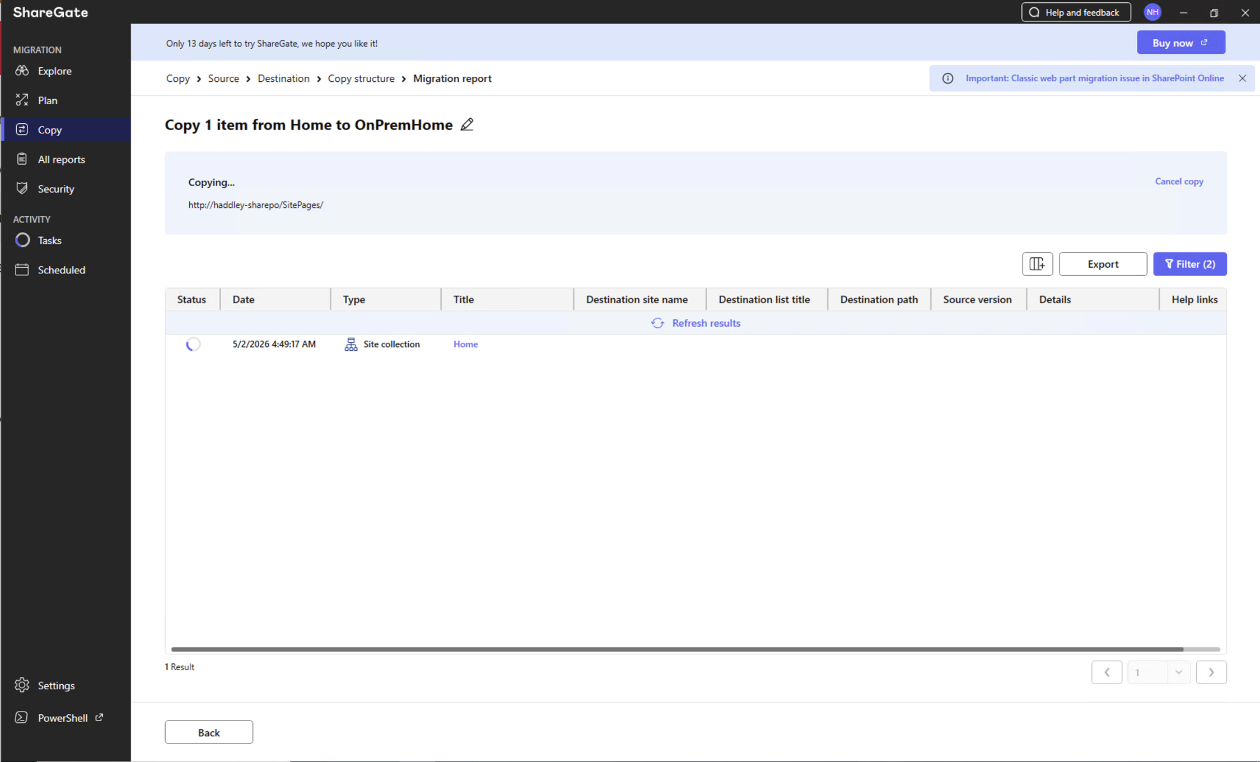Image resolution: width=1260 pixels, height=762 pixels.
Task: Sort by Destination list title column
Action: tap(767, 299)
